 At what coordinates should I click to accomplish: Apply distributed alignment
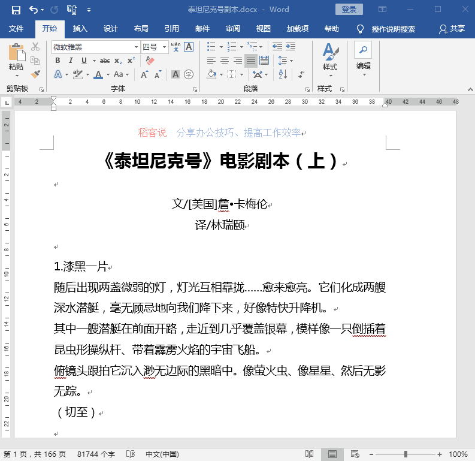(x=264, y=61)
